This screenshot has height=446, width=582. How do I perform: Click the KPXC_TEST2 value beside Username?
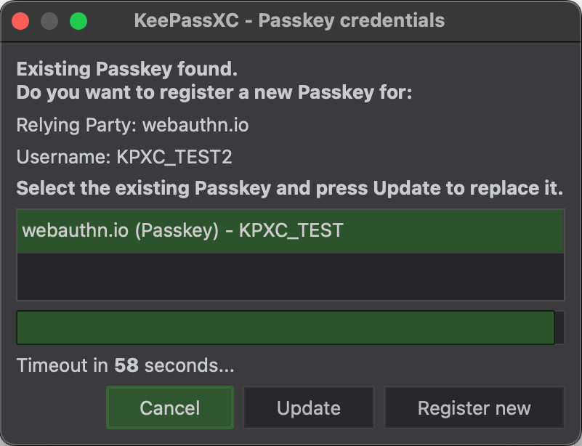174,157
